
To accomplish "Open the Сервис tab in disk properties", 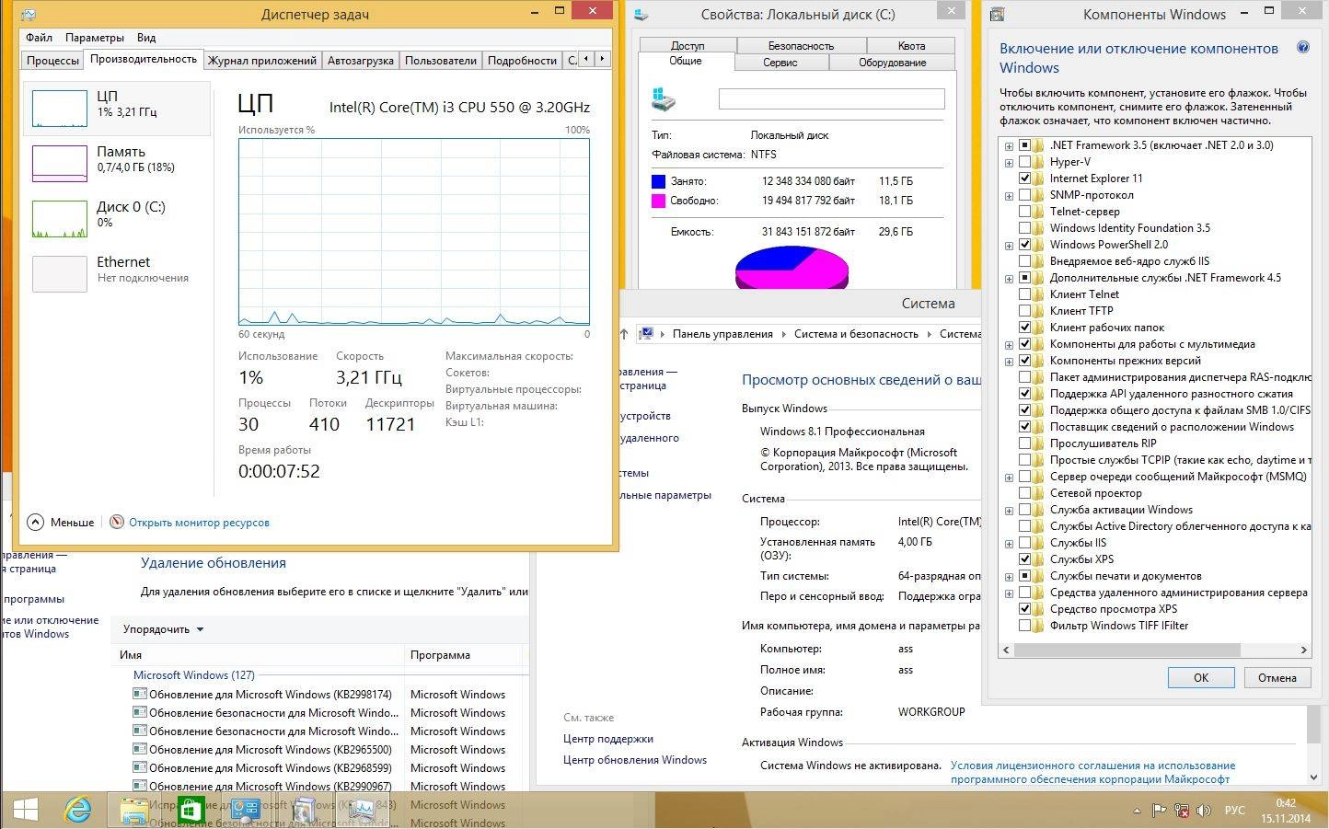I will pyautogui.click(x=780, y=63).
